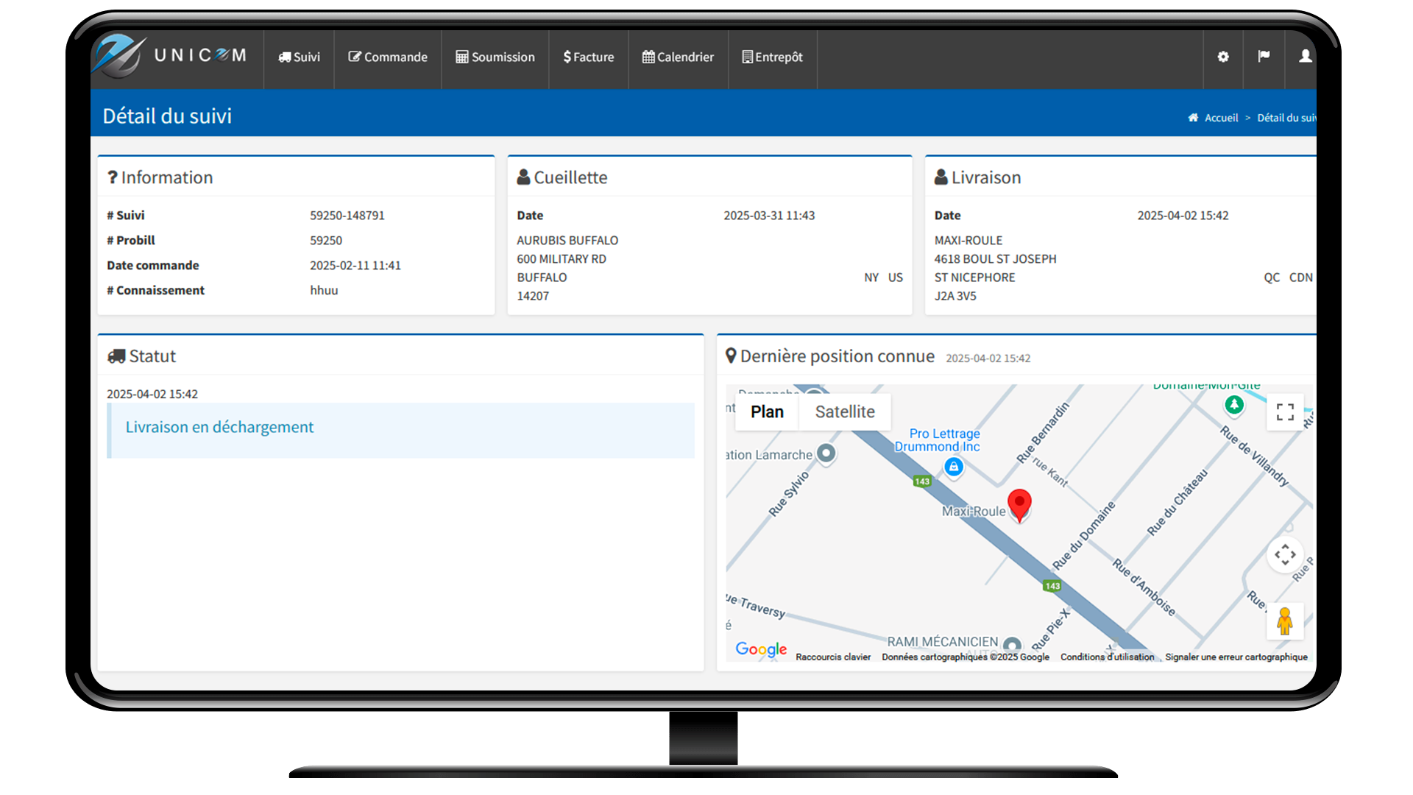The image size is (1413, 795).
Task: Open the Facture menu
Action: 589,57
